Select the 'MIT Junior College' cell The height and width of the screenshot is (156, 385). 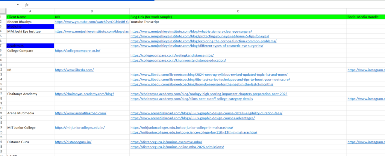30,127
